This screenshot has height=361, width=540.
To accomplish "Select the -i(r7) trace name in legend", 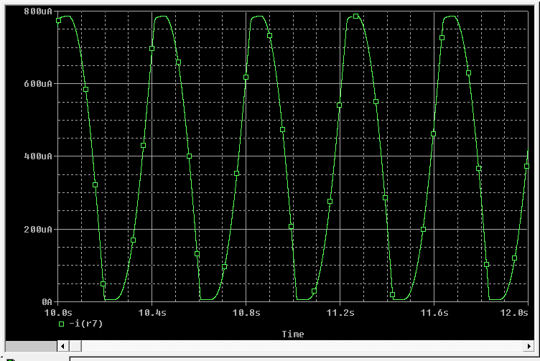I will tap(82, 324).
